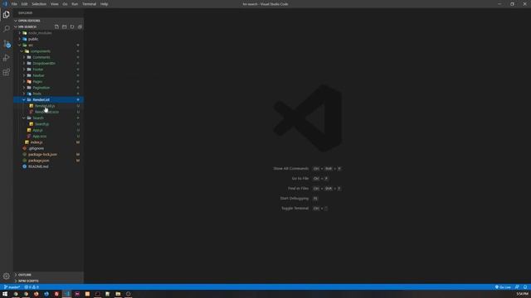This screenshot has width=531, height=298.
Task: Expand the Open Editors section
Action: pos(48,21)
